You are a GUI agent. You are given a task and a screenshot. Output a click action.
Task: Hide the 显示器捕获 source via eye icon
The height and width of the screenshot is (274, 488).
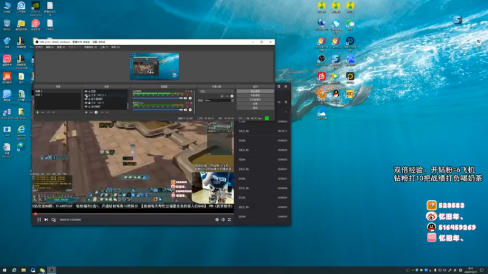point(86,99)
